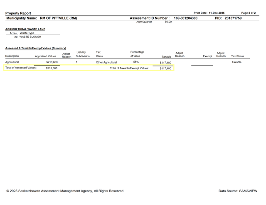Select the Data Source: SAMAVIEW footer text
The image size is (266, 205).
[x=238, y=191]
